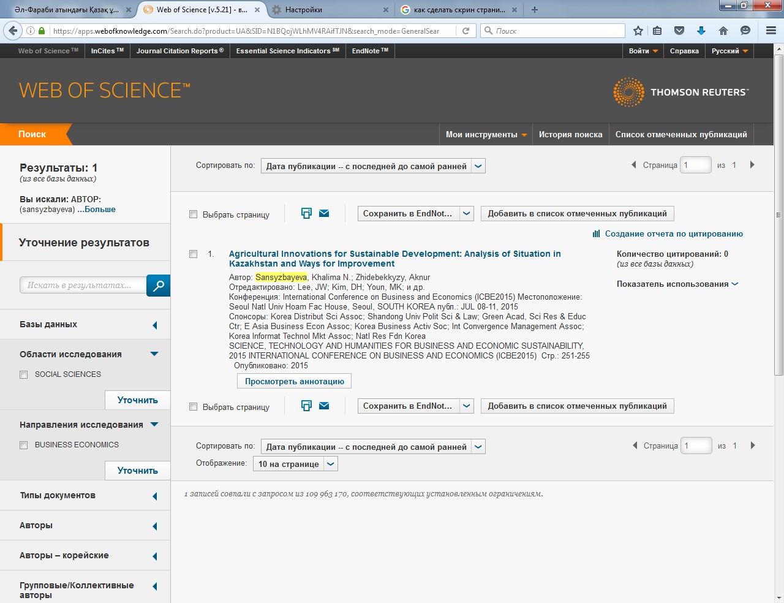Open the 10 per page display dropdown
Image resolution: width=784 pixels, height=603 pixels.
295,464
